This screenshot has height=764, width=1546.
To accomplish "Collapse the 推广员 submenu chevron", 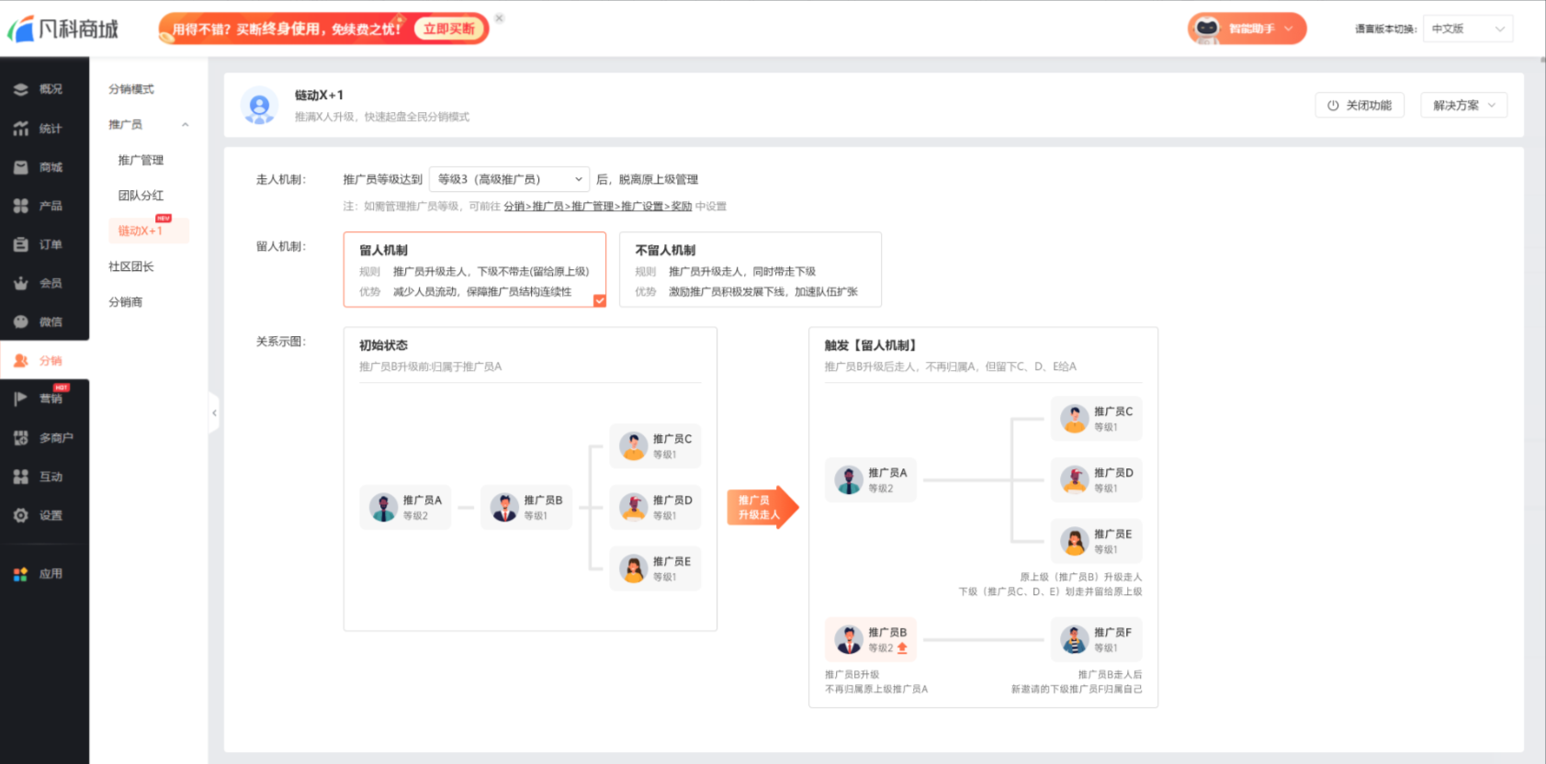I will pos(185,125).
